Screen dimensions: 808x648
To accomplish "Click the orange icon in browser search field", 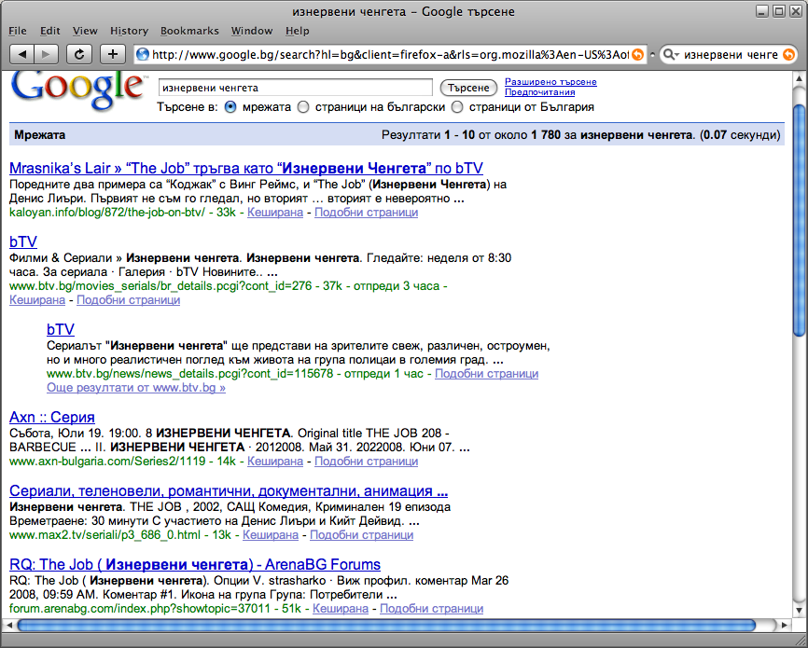I will tap(788, 54).
